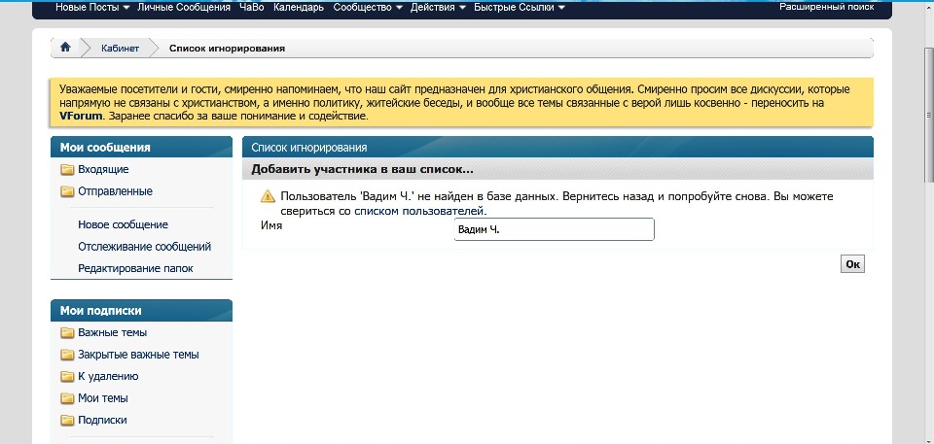Image resolution: width=934 pixels, height=444 pixels.
Task: Click the home icon in breadcrumb
Action: pos(65,48)
